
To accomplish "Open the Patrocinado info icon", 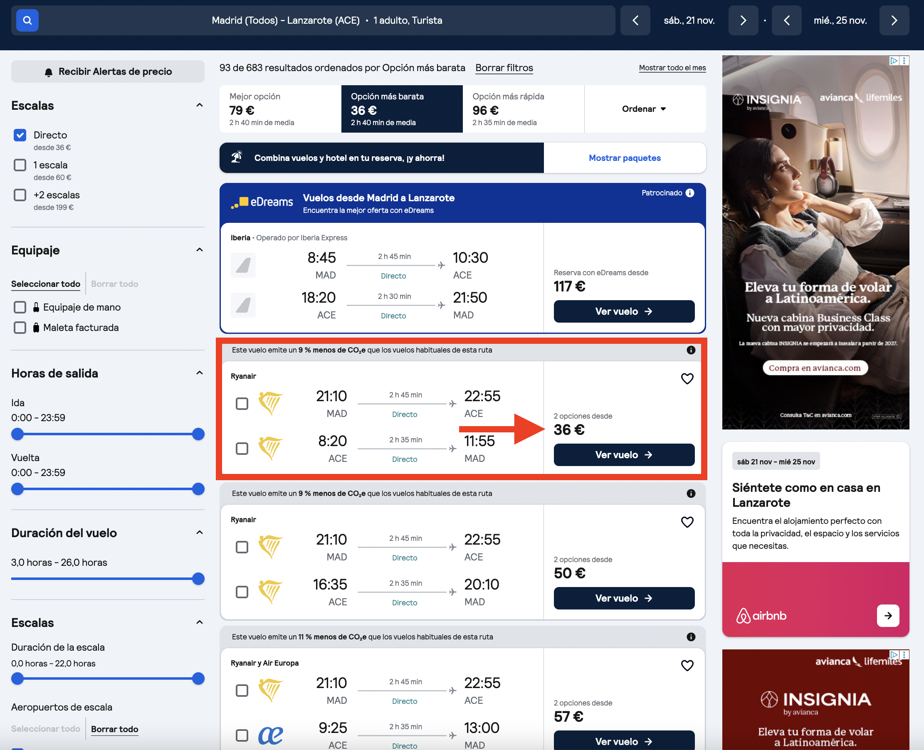I will 690,192.
